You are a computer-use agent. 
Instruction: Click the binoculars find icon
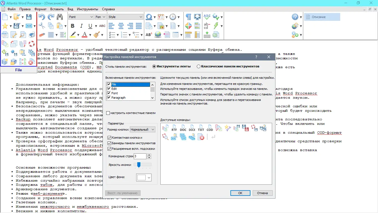tap(59, 17)
